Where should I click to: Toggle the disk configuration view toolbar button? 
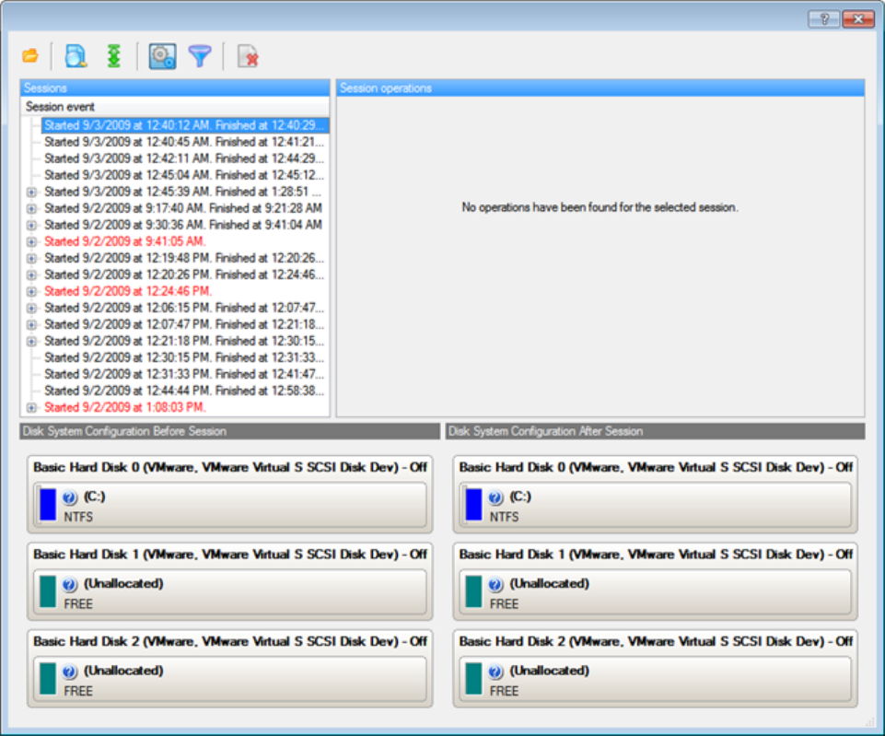163,56
